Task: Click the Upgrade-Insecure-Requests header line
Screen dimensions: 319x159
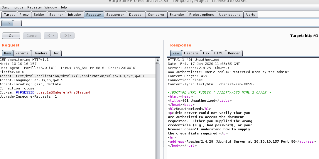Action: (x=28, y=96)
